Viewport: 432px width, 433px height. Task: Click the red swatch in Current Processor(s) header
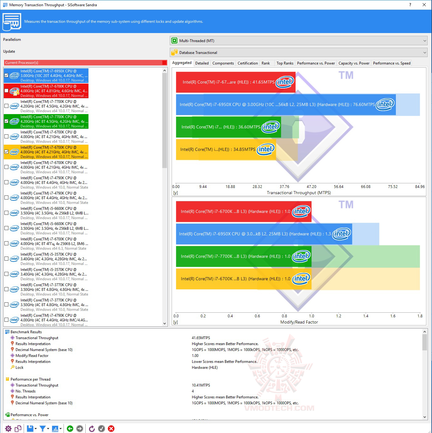click(164, 63)
